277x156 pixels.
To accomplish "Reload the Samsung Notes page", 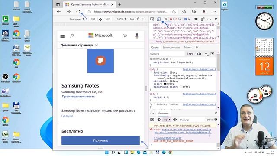I will (78, 12).
